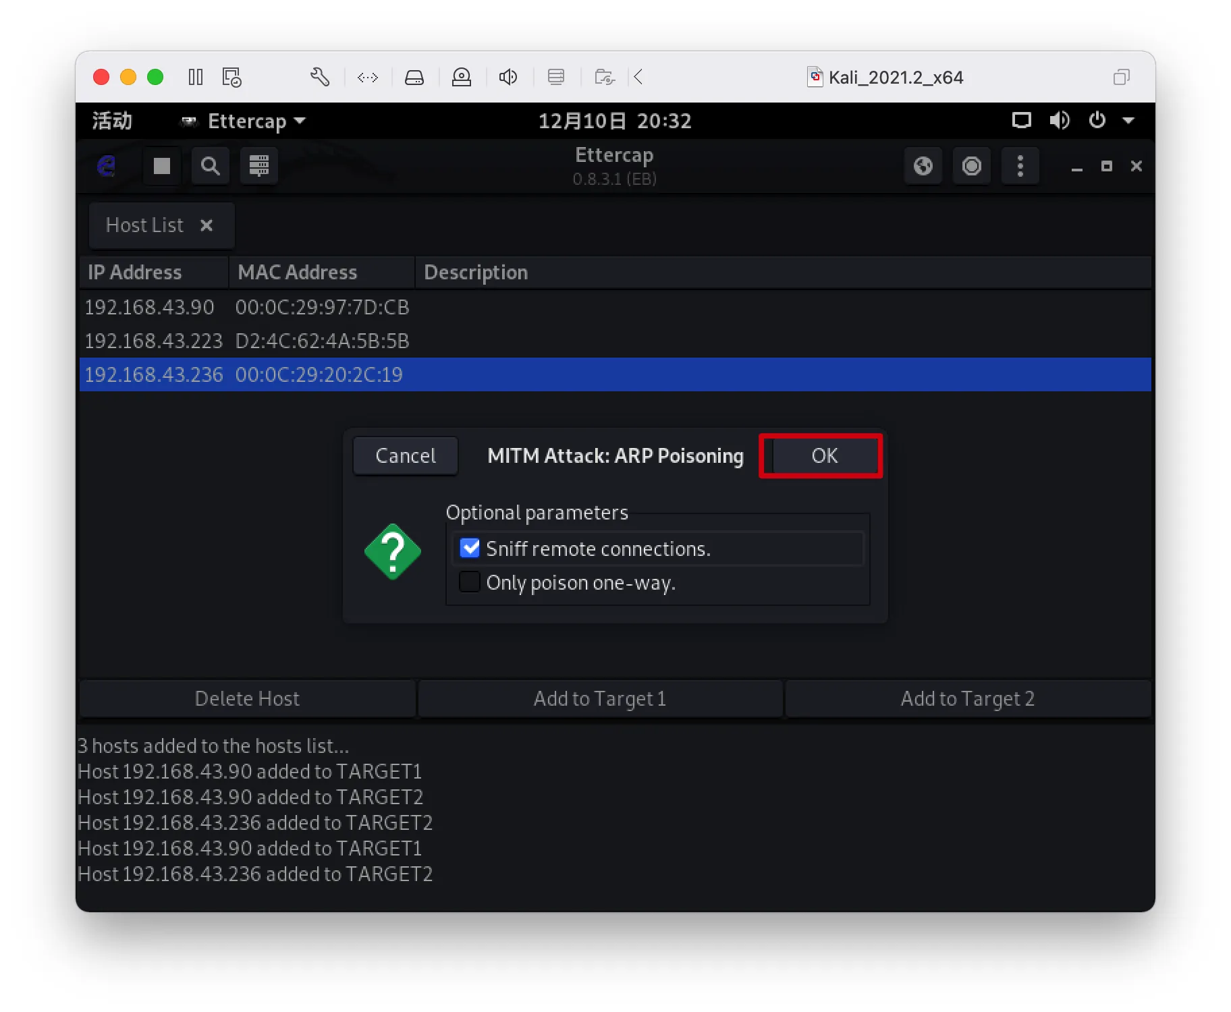1231x1012 pixels.
Task: Uncheck Sniff remote connections checkbox
Action: [470, 548]
